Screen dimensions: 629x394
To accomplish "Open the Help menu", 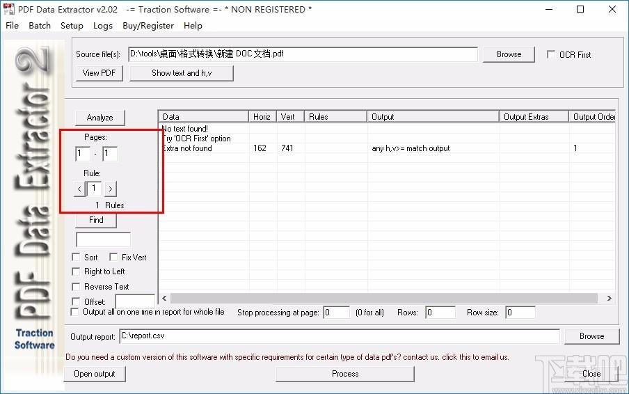I will point(193,26).
